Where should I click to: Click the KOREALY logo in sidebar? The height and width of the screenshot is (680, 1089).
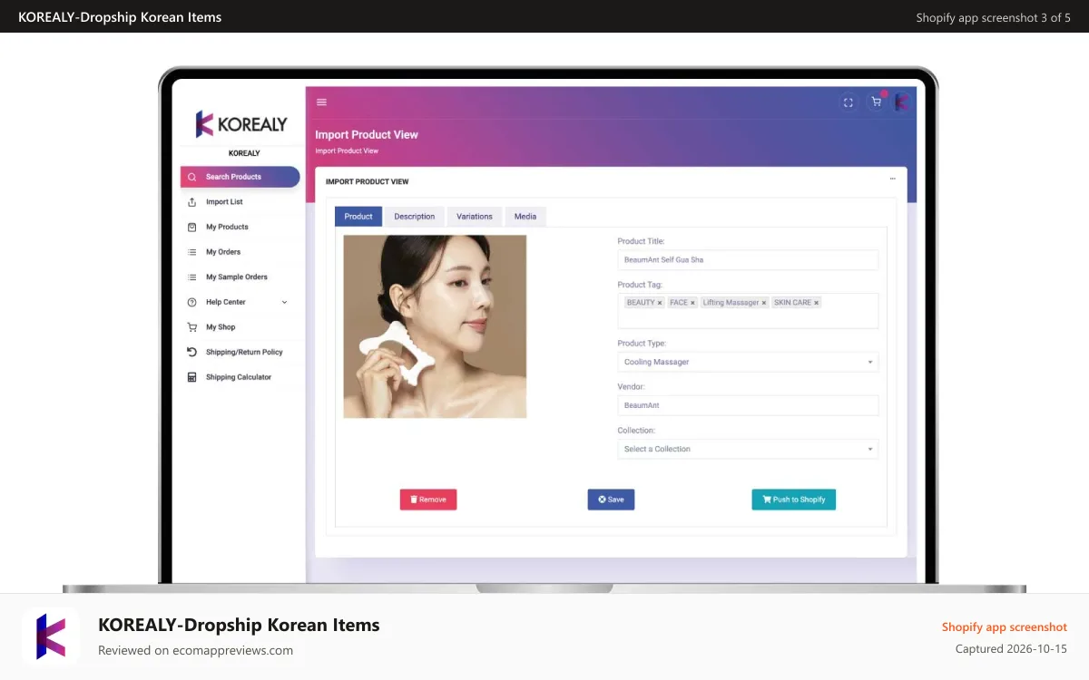[241, 124]
